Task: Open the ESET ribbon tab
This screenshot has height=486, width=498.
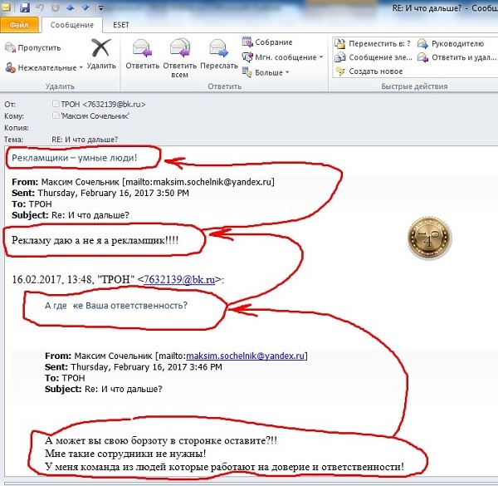Action: 121,25
